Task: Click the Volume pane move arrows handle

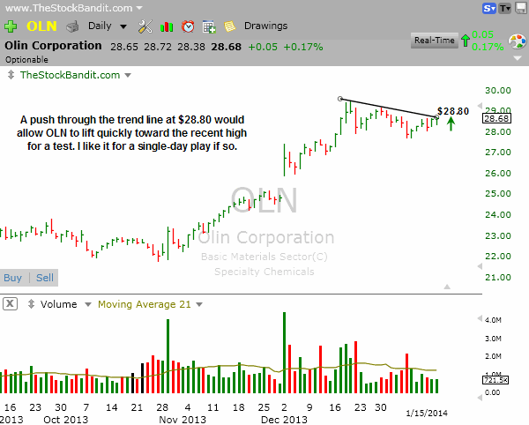Action: click(x=31, y=304)
